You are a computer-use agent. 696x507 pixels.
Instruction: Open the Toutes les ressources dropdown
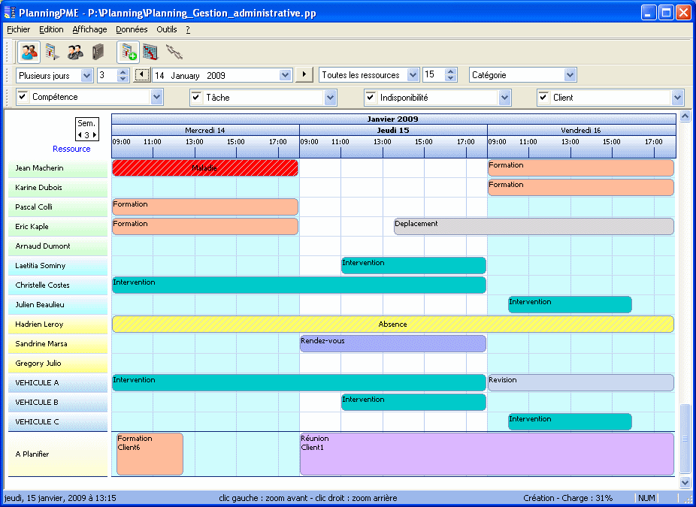[x=413, y=75]
